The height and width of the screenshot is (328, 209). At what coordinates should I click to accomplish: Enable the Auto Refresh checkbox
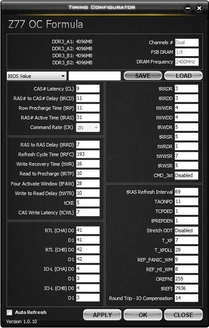pyautogui.click(x=10, y=312)
